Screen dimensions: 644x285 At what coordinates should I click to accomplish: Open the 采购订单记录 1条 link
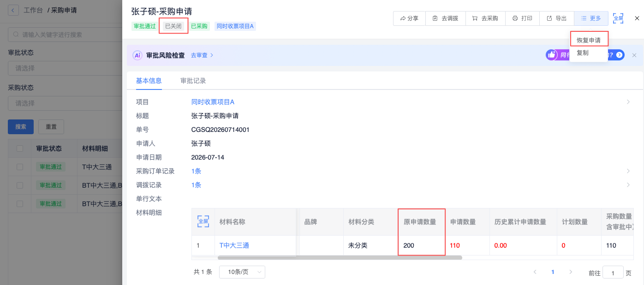196,171
